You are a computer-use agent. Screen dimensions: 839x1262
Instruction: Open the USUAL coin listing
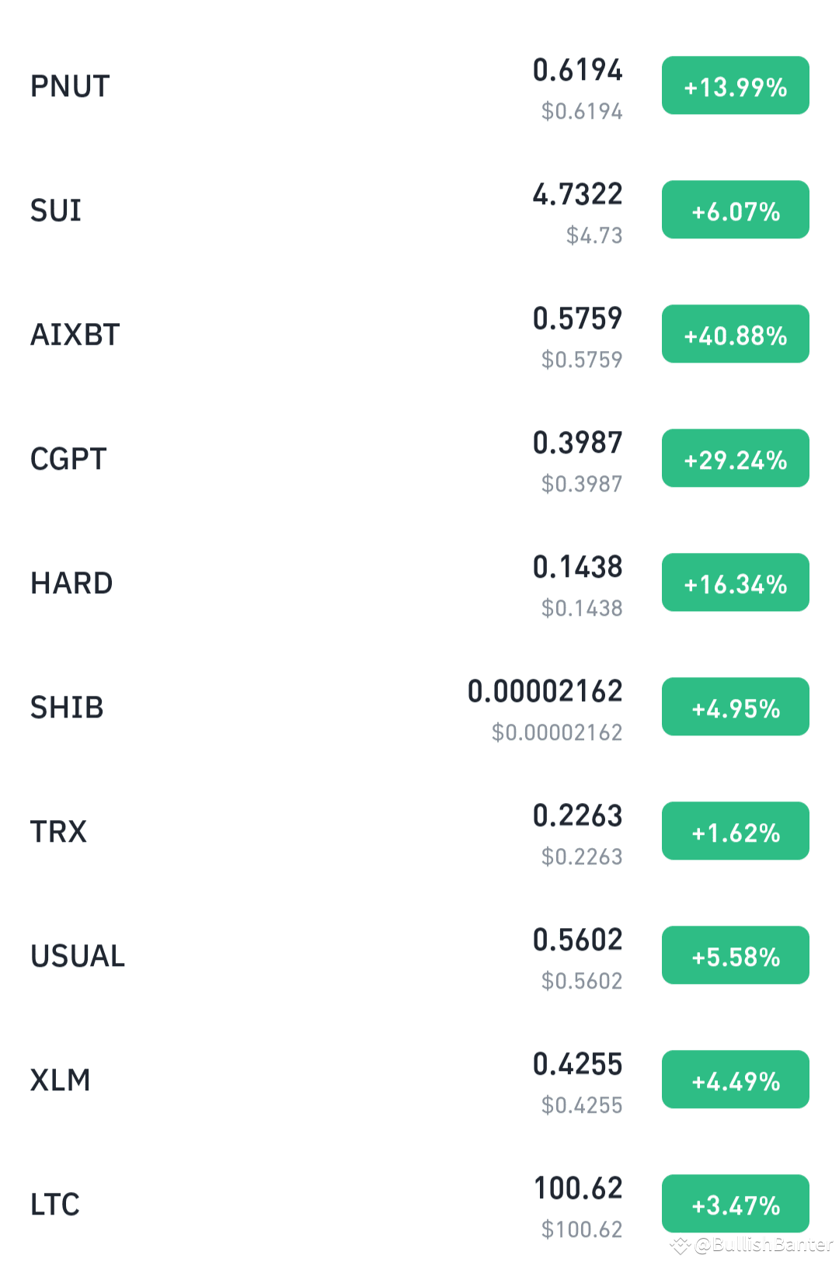click(x=419, y=955)
